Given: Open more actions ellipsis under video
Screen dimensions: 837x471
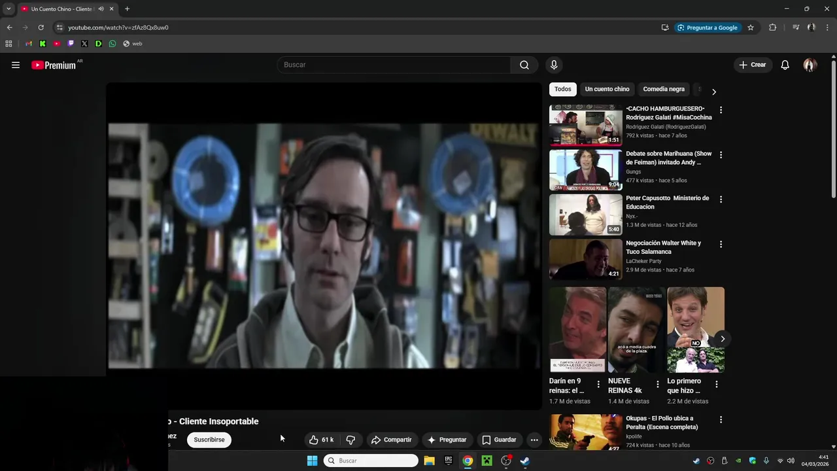Looking at the screenshot, I should 534,440.
